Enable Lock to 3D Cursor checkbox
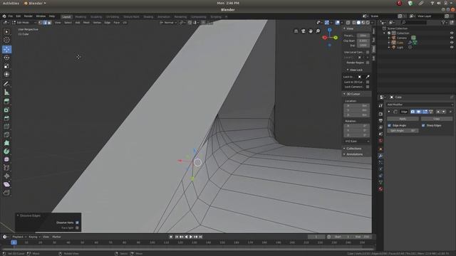Screen dimensions: 456x256 368,82
